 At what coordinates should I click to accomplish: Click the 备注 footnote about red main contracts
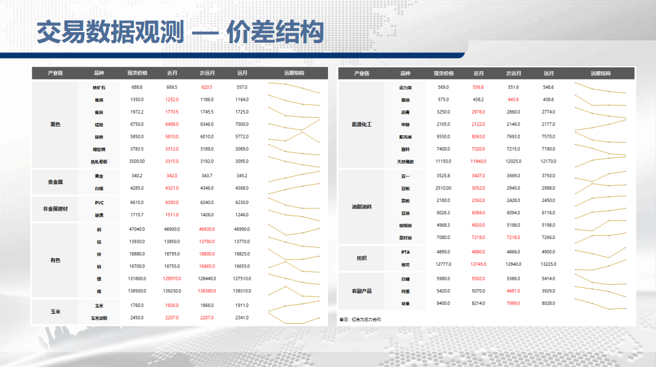(360, 319)
